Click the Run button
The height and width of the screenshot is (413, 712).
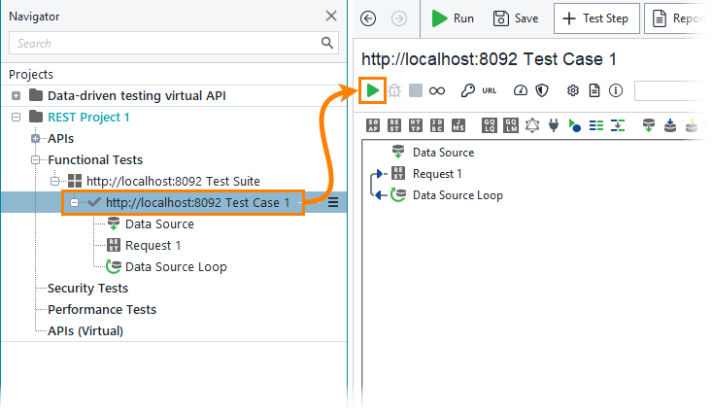[453, 18]
